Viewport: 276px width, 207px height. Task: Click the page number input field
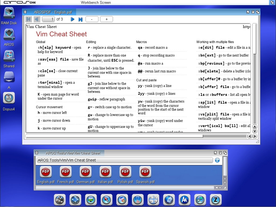coord(48,19)
